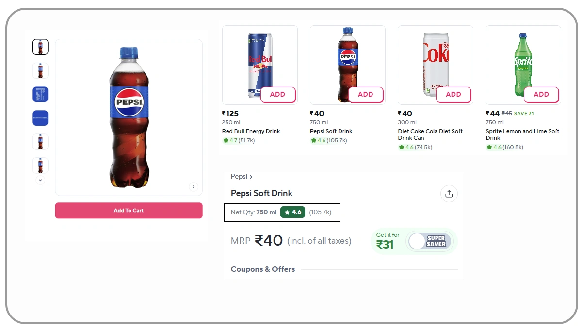Viewport: 583px width, 332px height.
Task: Select the first Pepsi bottle thumbnail
Action: (40, 47)
